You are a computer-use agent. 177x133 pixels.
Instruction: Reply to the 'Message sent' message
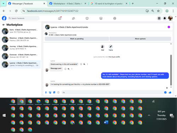tap(69, 69)
